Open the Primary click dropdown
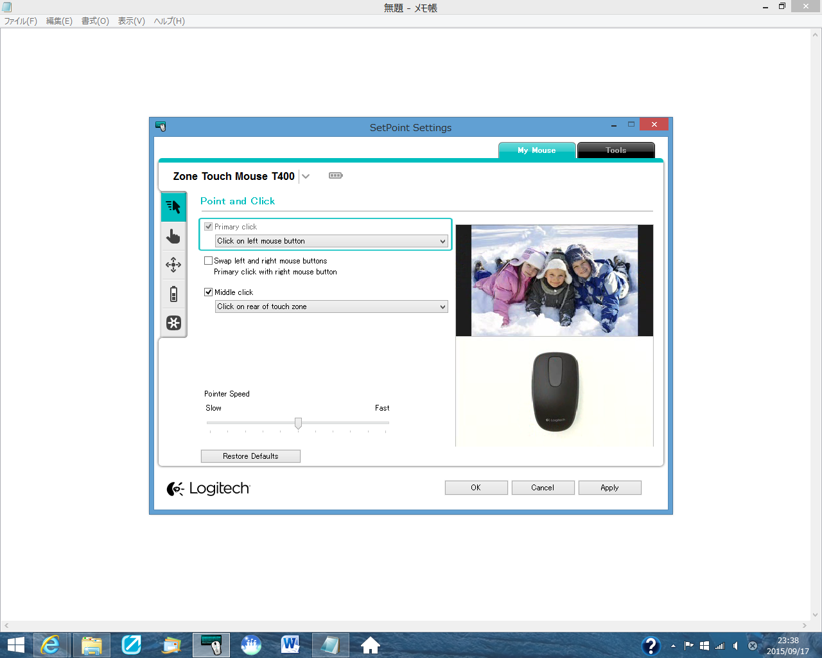Image resolution: width=822 pixels, height=658 pixels. 331,241
